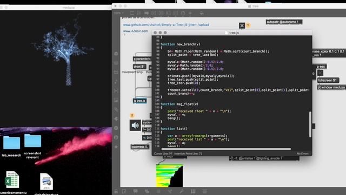The image size is (346, 195).
Task: Add a number box from top toolbar
Action: pyautogui.click(x=168, y=13)
